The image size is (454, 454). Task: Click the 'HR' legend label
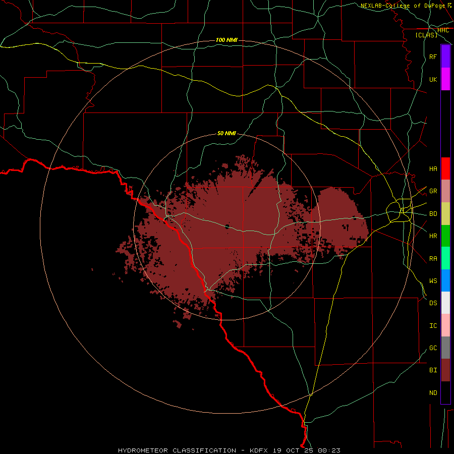click(433, 236)
